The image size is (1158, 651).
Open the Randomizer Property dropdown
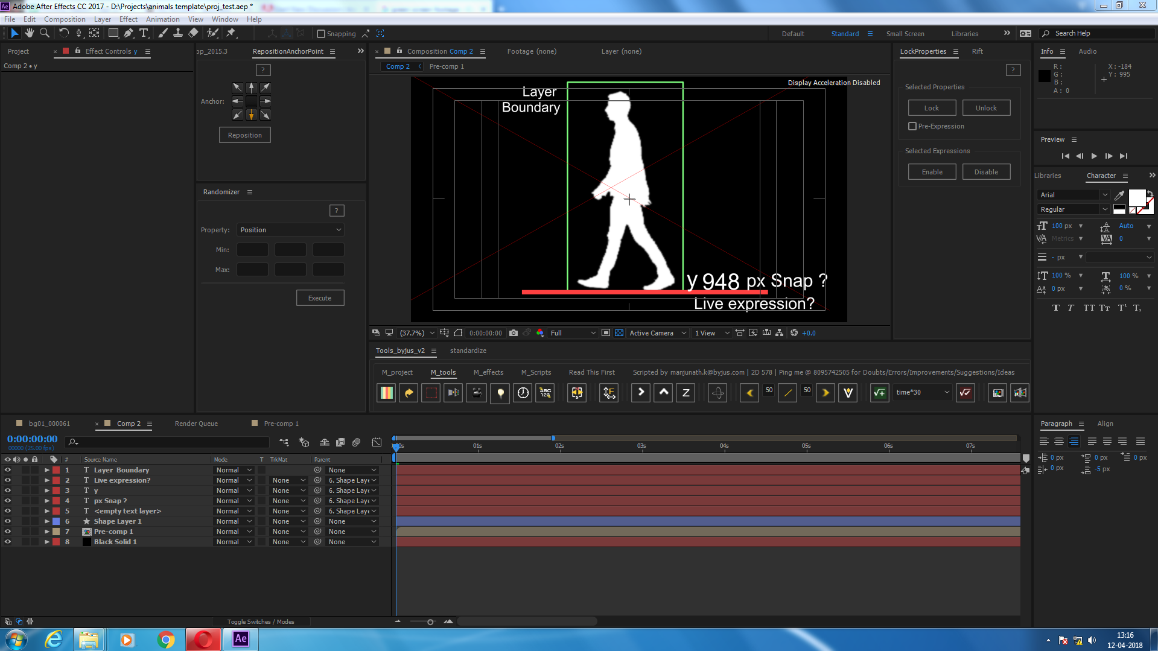290,230
